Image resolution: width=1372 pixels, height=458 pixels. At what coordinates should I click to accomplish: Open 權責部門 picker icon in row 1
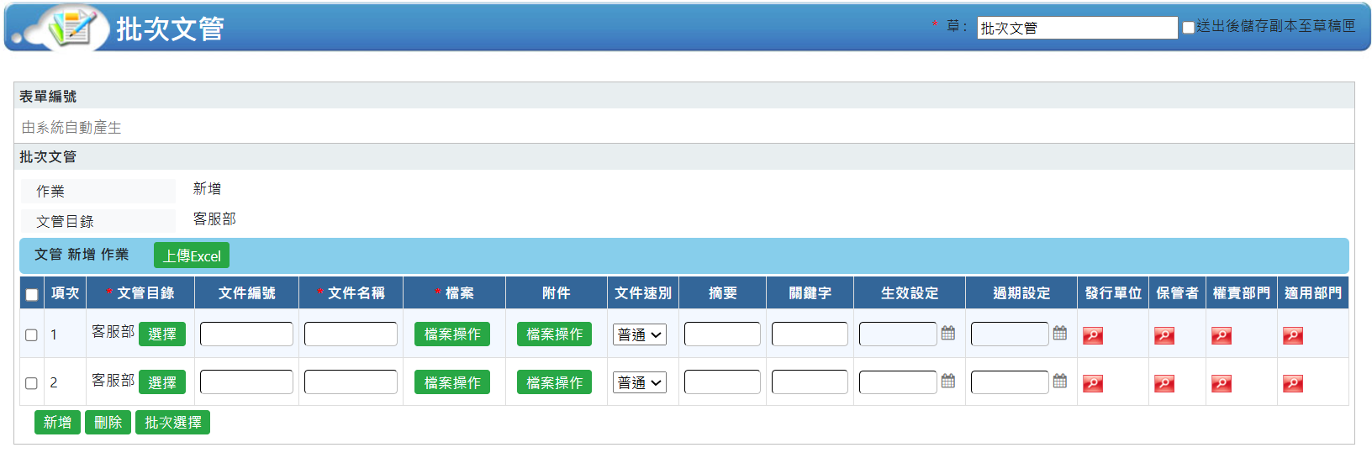pyautogui.click(x=1222, y=336)
